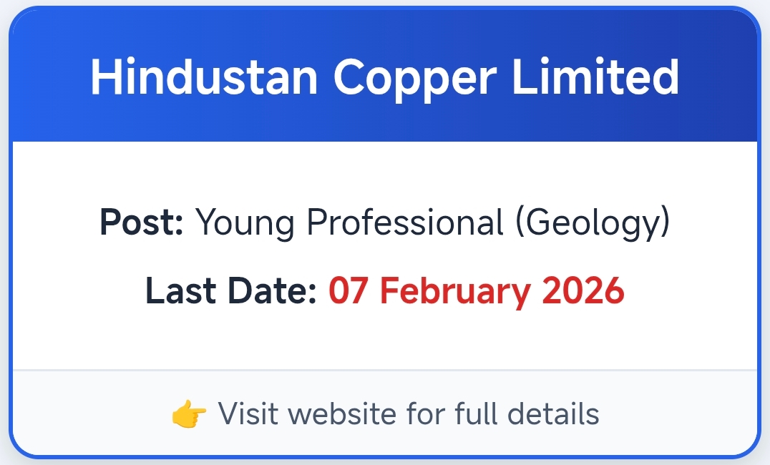770x465 pixels.
Task: Click the word Limited in the header
Action: (x=595, y=77)
